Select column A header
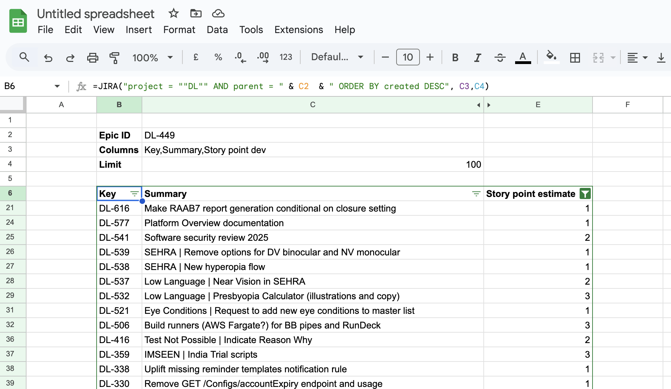Image resolution: width=671 pixels, height=389 pixels. click(61, 105)
